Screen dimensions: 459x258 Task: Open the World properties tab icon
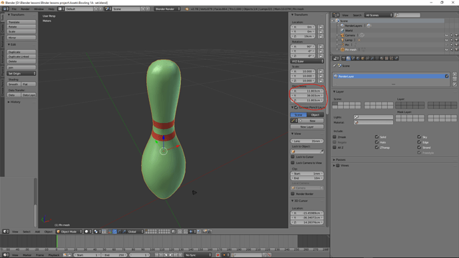coord(358,59)
